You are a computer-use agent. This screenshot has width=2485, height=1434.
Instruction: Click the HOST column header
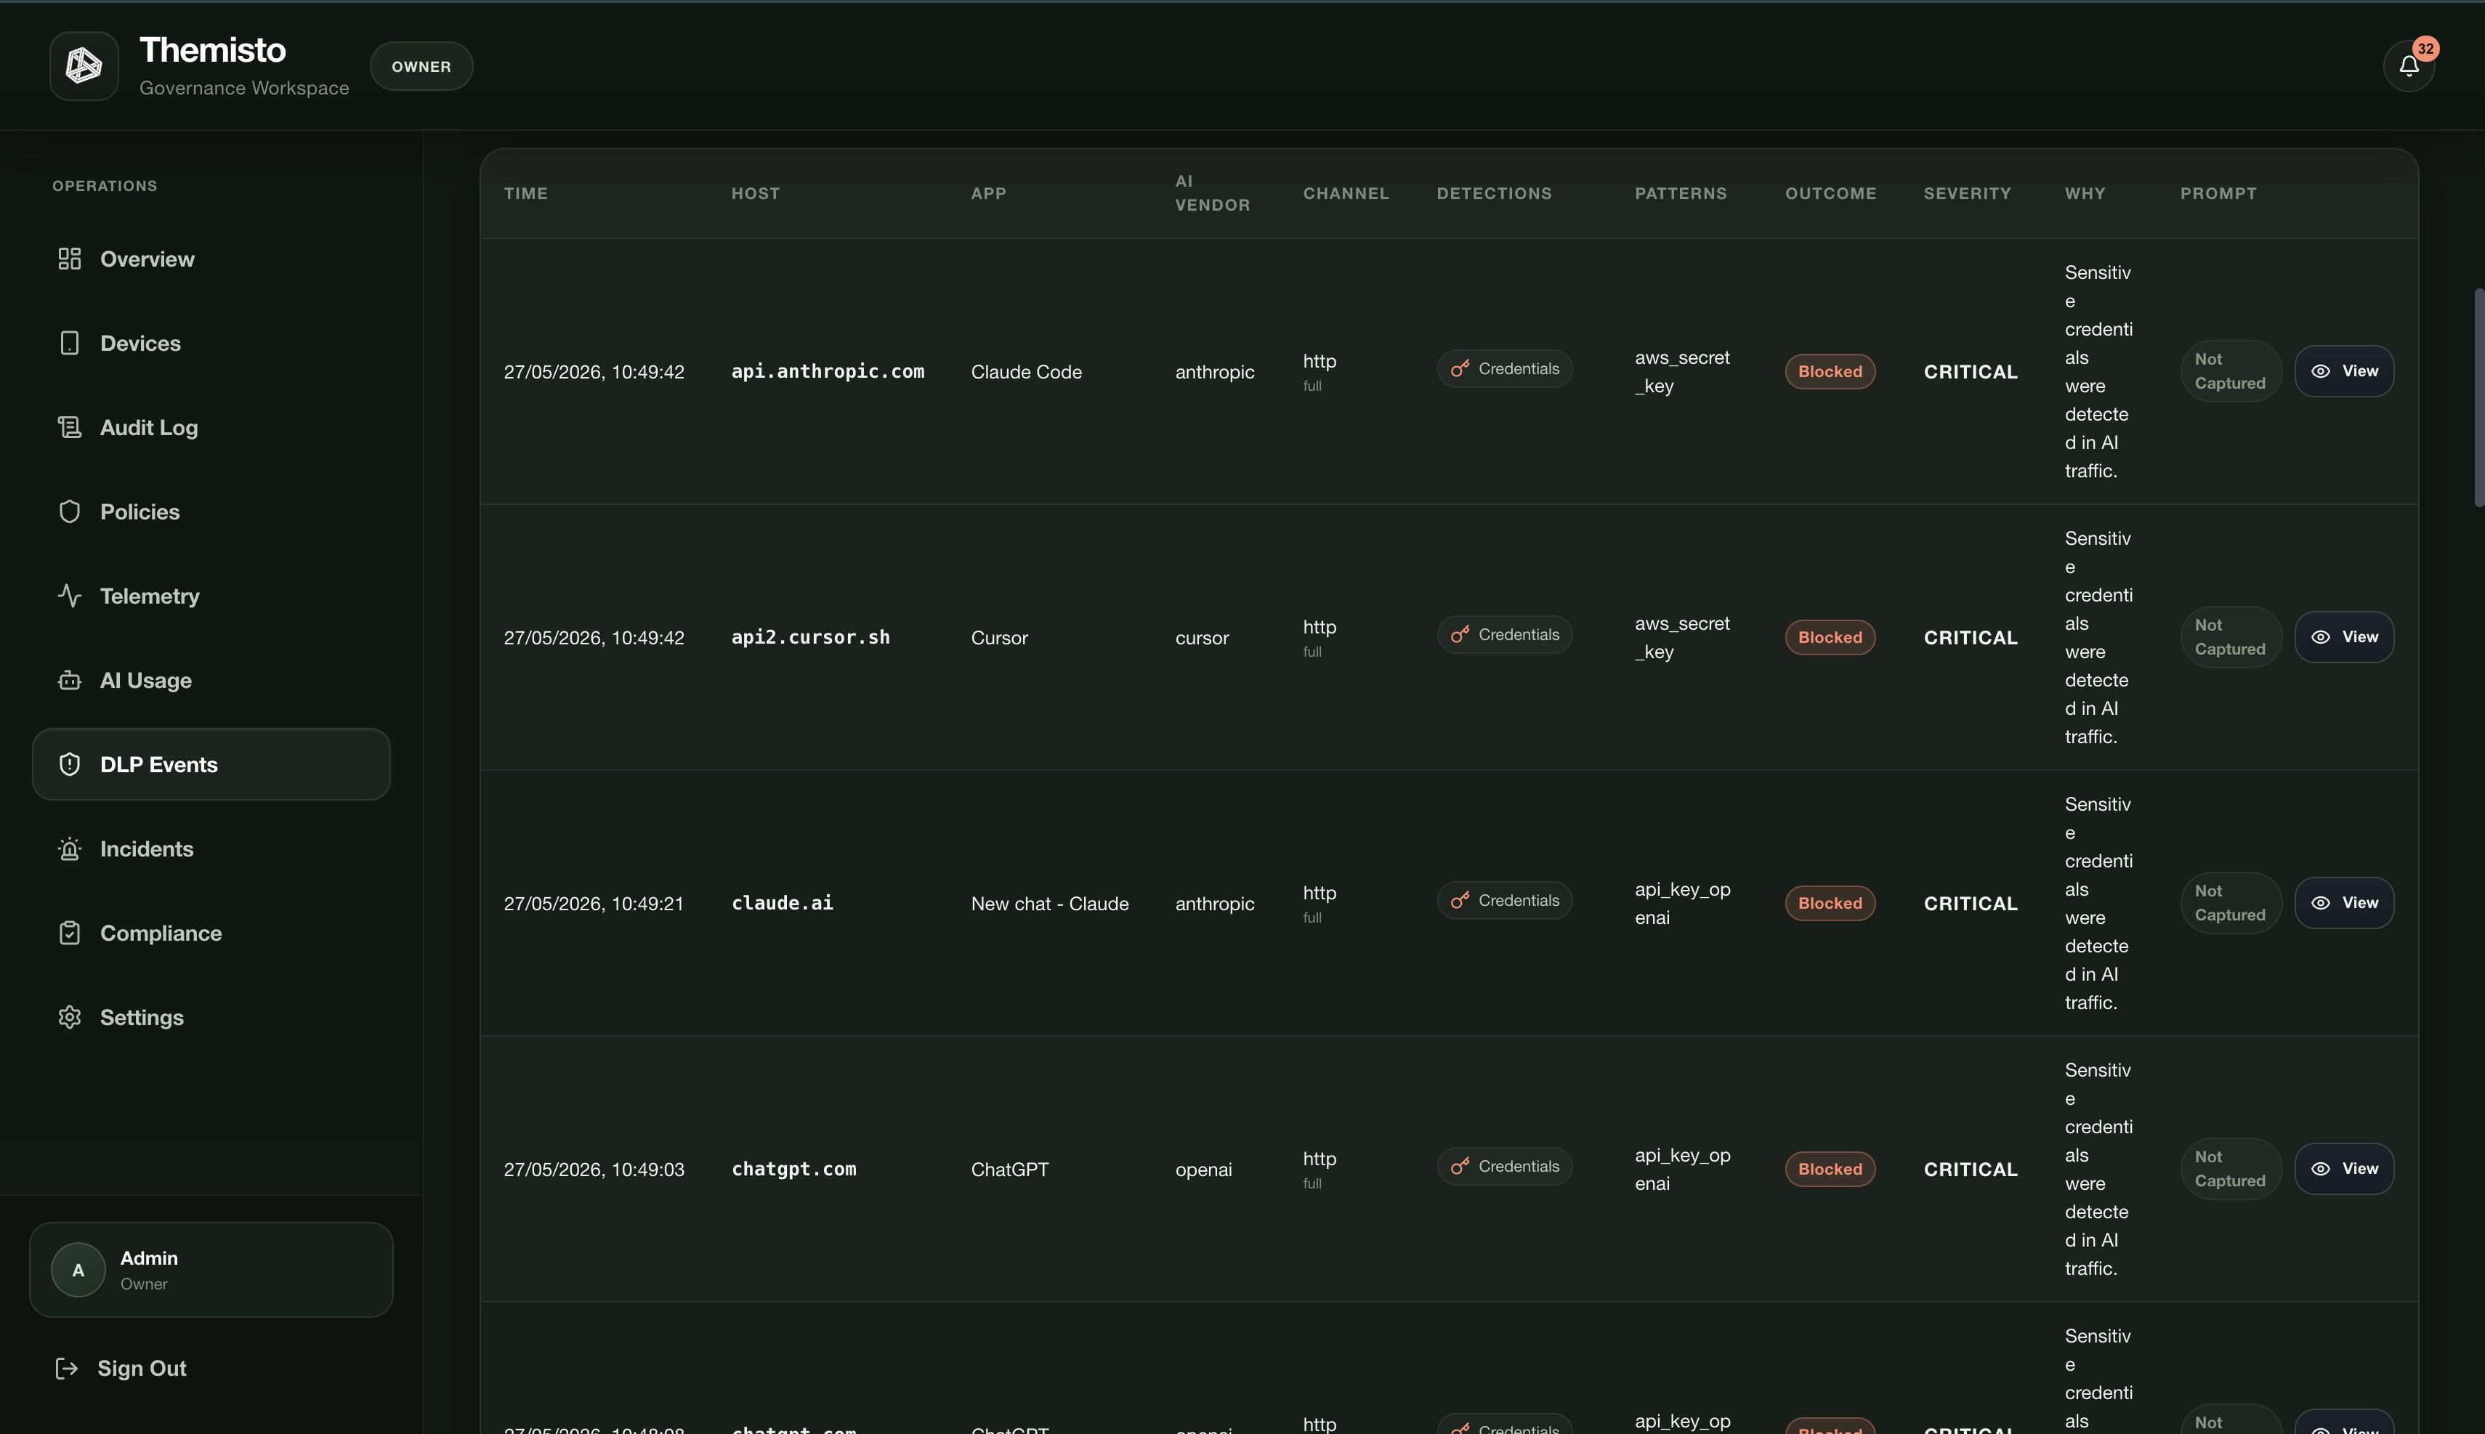756,193
